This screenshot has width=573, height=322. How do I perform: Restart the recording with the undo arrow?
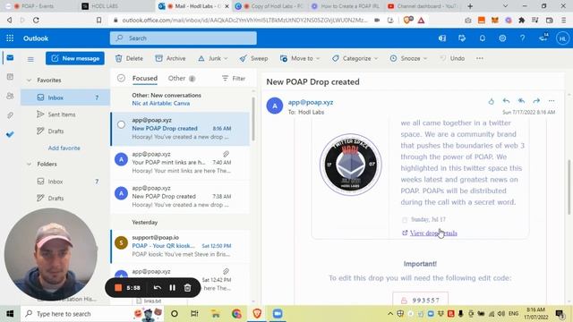pyautogui.click(x=158, y=288)
